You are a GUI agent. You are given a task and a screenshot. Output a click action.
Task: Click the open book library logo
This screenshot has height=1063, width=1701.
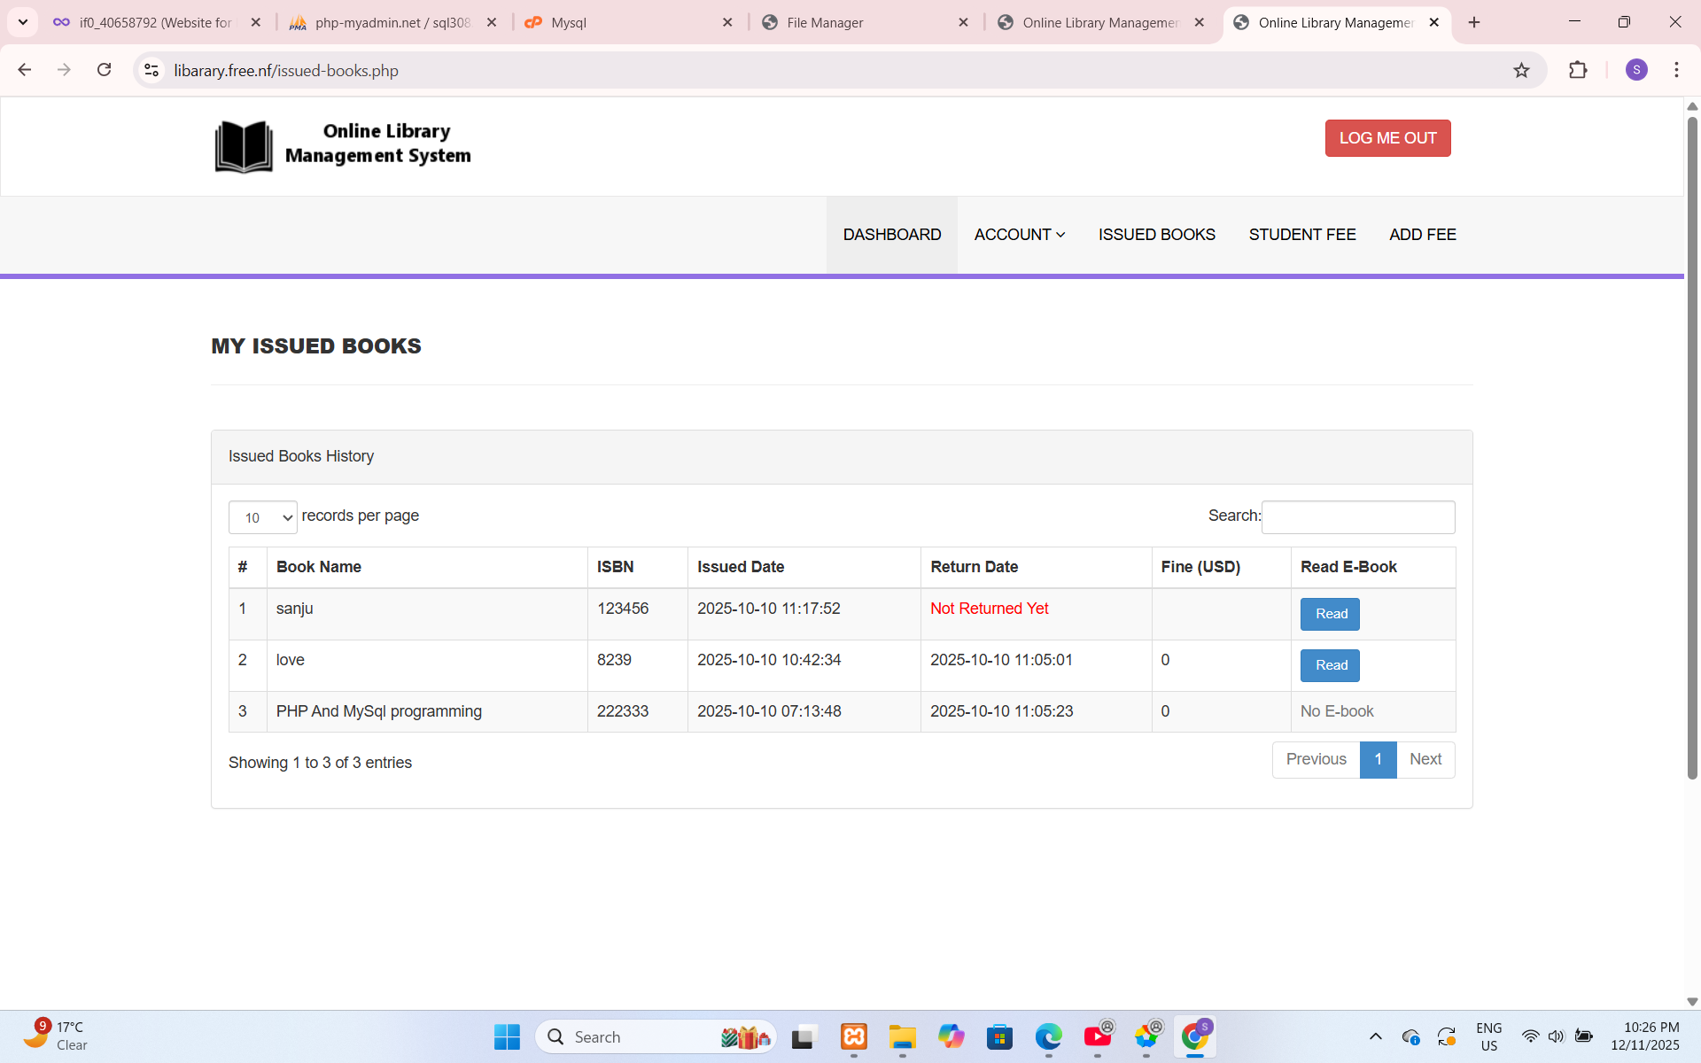pyautogui.click(x=244, y=146)
